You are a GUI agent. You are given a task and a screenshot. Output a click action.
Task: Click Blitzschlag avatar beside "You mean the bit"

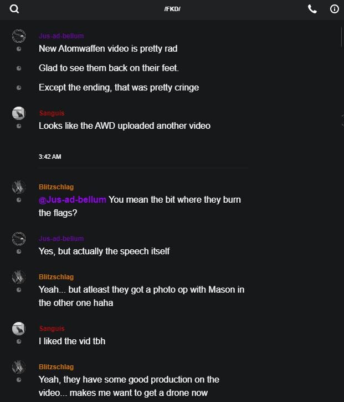(19, 187)
